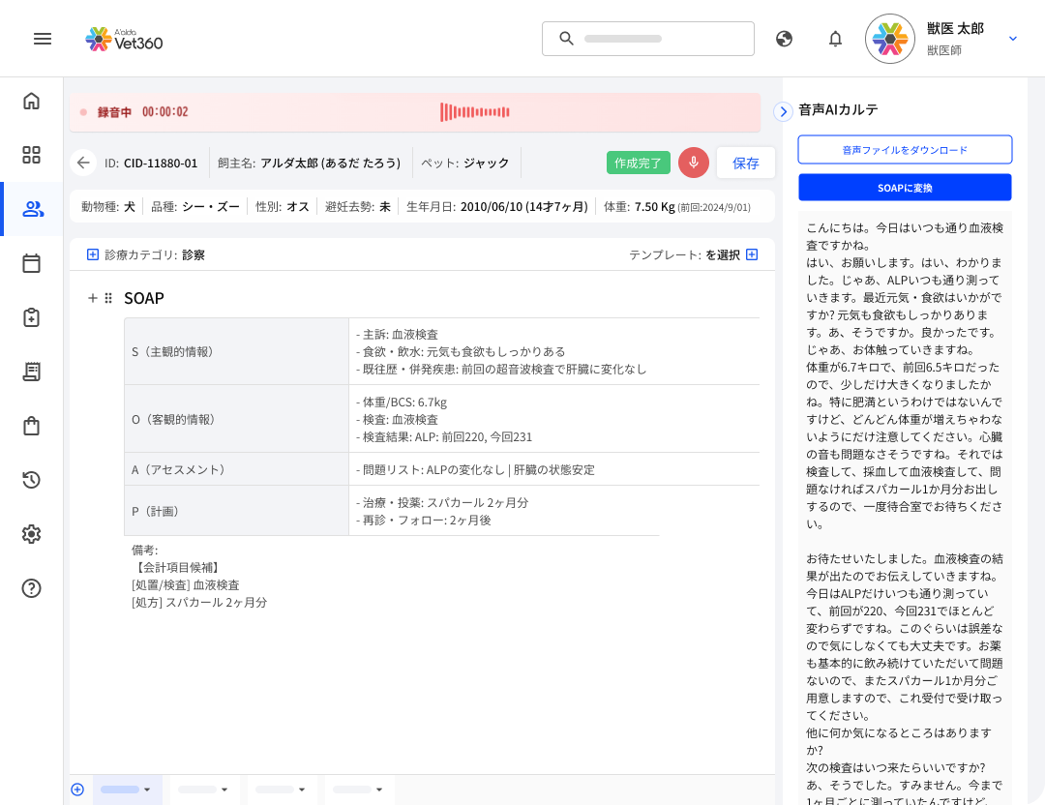Open the globe language selector
Screen dimensions: 1045x805
785,39
